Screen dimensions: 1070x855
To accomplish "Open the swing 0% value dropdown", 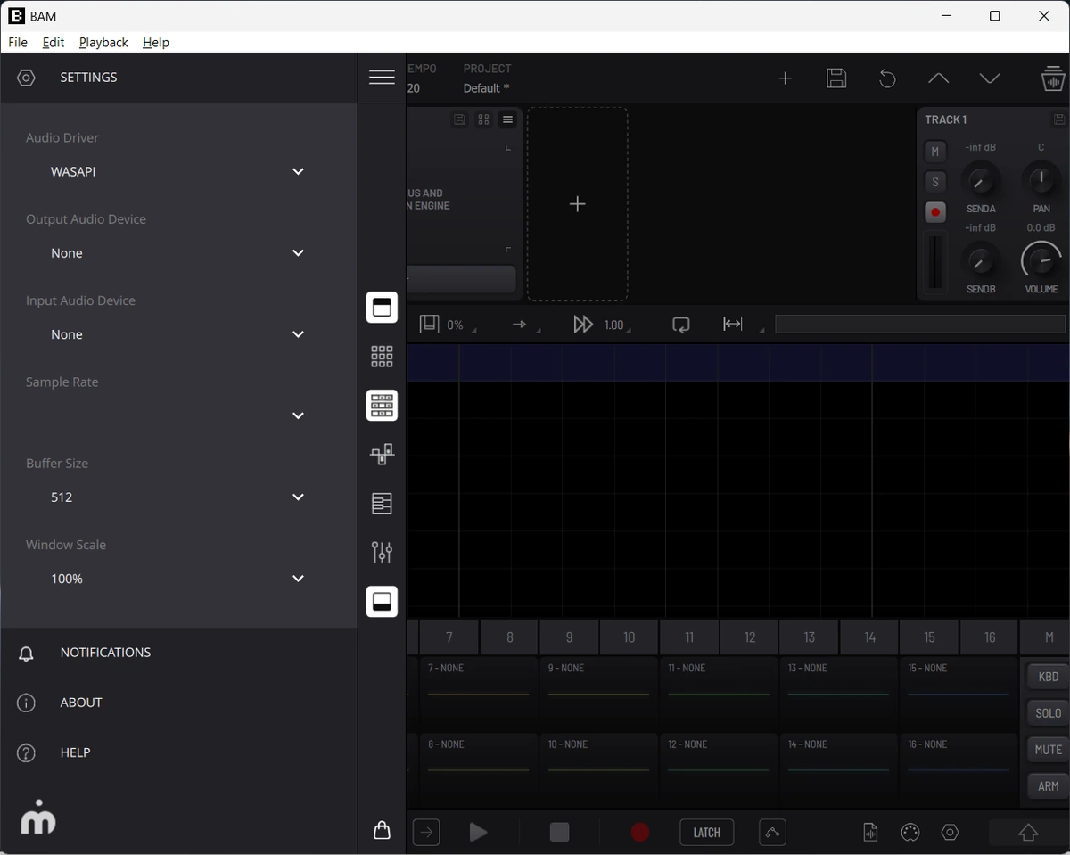I will tap(461, 325).
